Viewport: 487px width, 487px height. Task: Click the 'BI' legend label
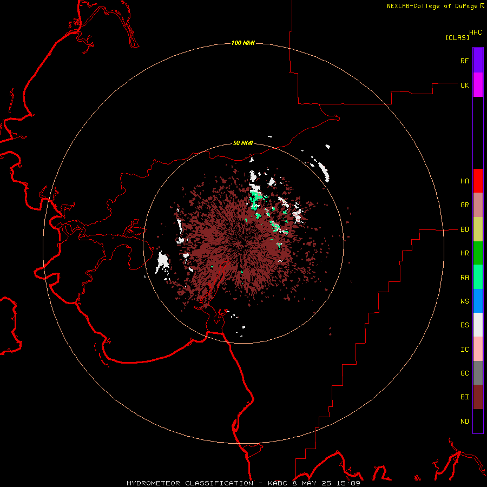(465, 397)
